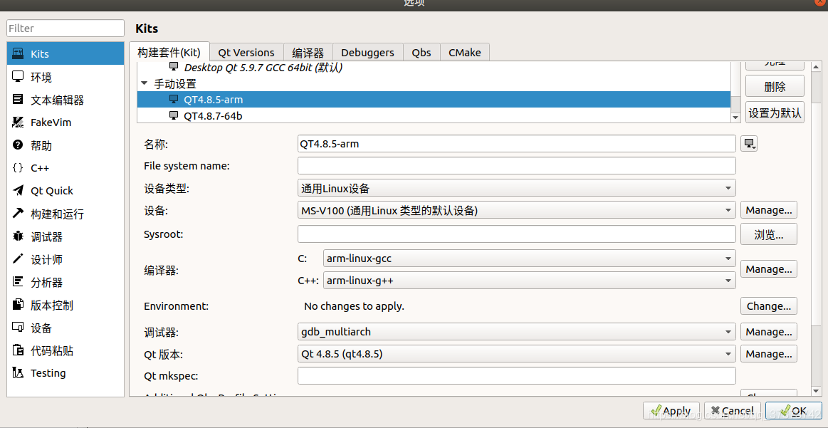
Task: Open the Kits category in sidebar
Action: pos(65,54)
